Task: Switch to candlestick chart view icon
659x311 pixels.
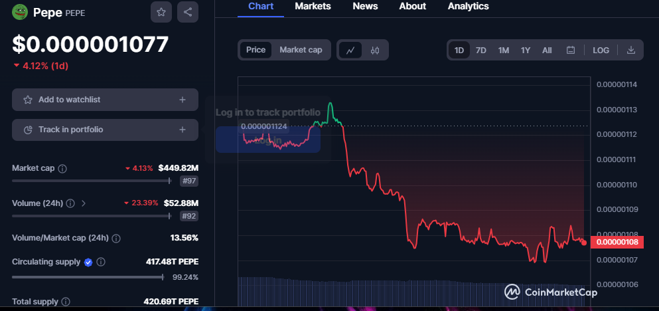Action: (375, 50)
